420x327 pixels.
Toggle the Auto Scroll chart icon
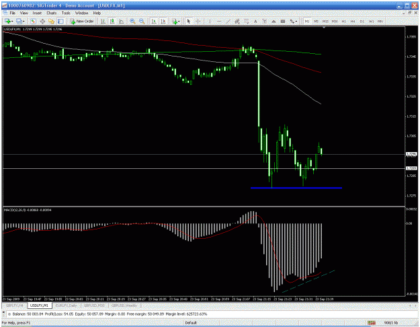[154, 21]
